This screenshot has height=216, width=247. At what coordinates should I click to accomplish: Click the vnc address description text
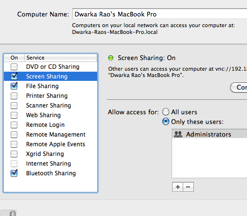pyautogui.click(x=177, y=72)
